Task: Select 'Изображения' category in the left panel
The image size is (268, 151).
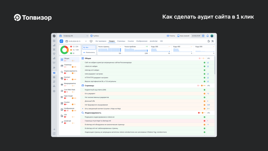Action: click(69, 109)
